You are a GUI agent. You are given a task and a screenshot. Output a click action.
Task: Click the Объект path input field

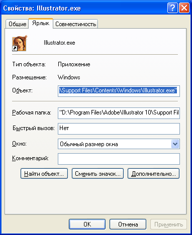(119, 91)
